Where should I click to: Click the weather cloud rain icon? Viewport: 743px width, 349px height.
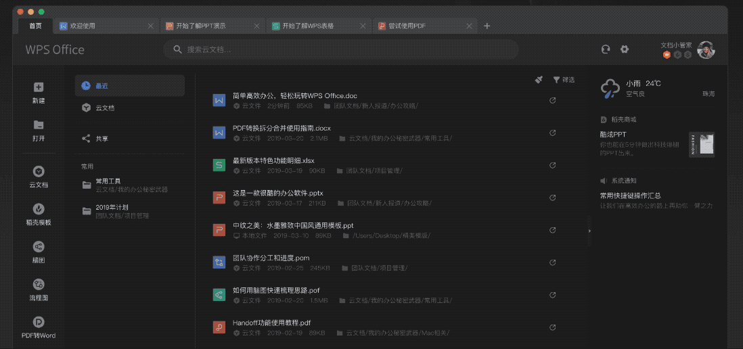[610, 88]
